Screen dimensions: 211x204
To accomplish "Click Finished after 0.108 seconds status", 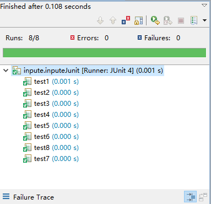I will point(46,7).
